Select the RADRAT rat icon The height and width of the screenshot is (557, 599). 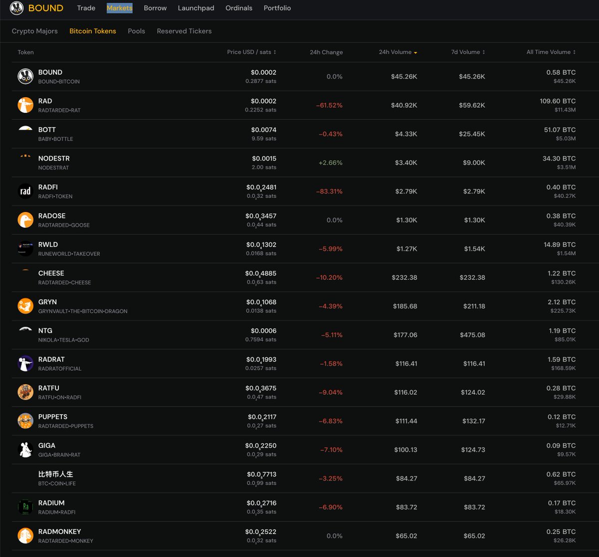click(25, 363)
